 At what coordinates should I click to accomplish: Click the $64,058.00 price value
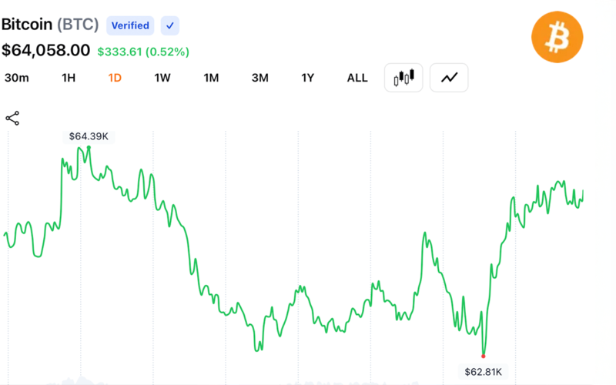coord(45,50)
